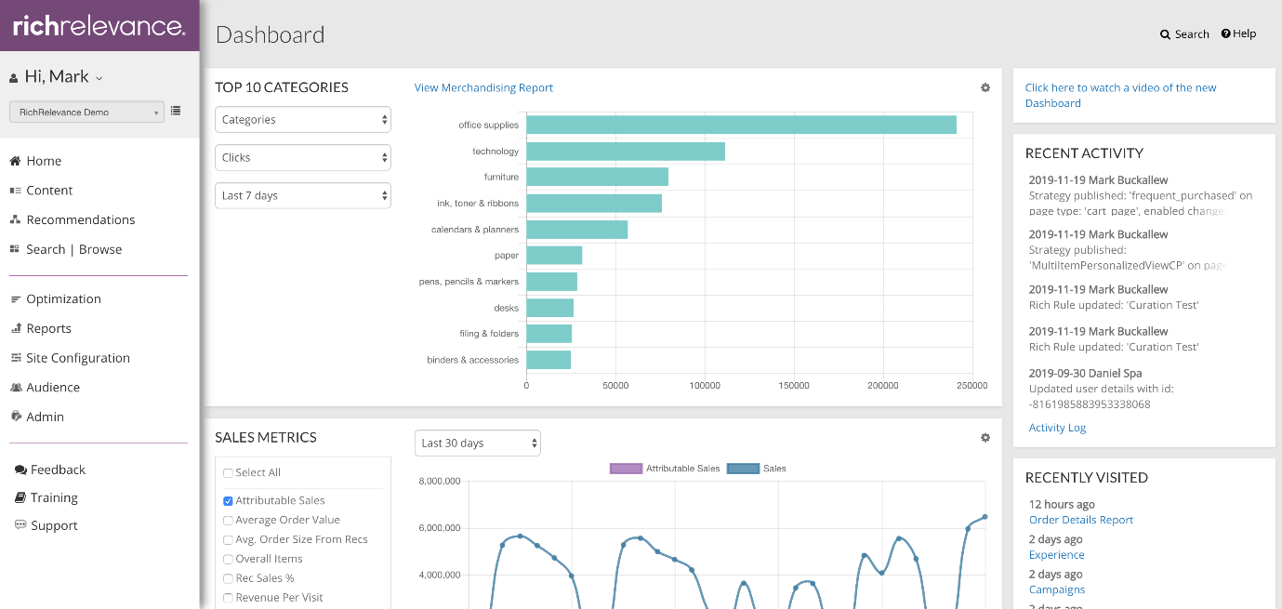Click the Site Configuration sliders icon

[16, 358]
